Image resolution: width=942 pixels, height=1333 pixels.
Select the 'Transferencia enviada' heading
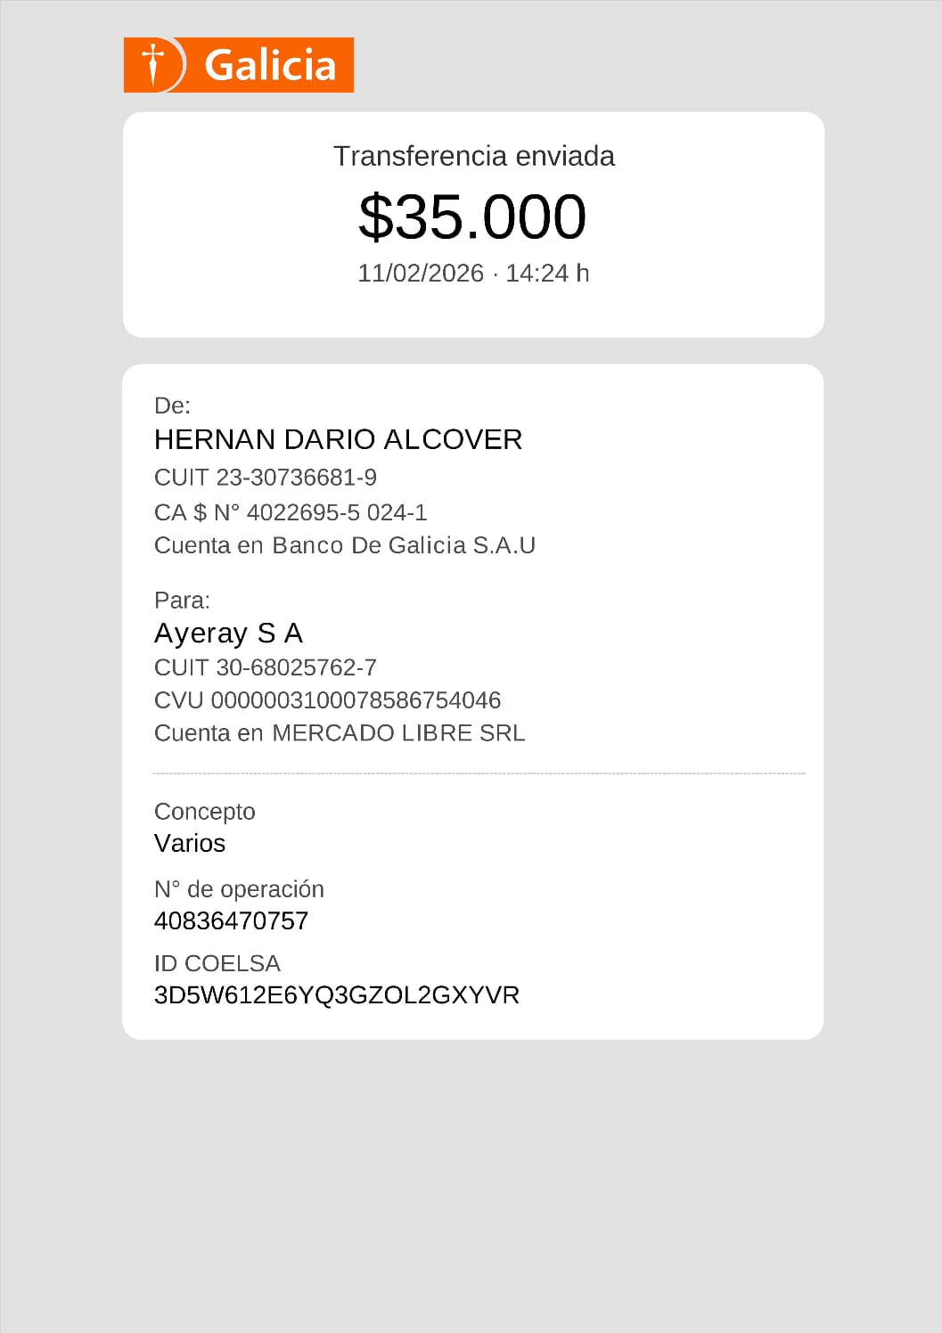pos(473,156)
